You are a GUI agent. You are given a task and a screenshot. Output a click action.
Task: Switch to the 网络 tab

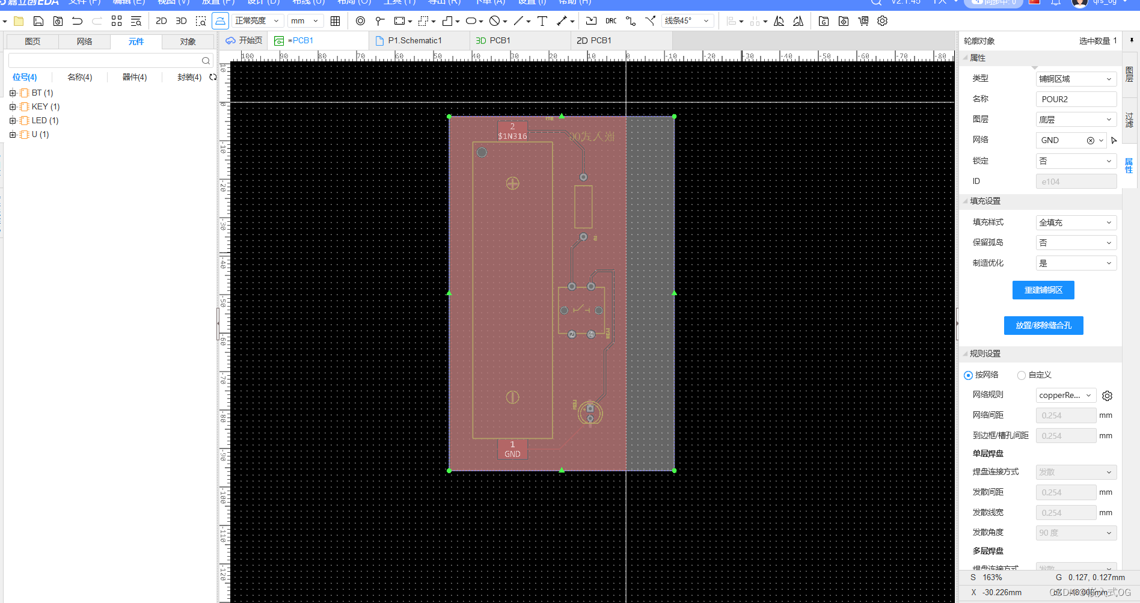(x=85, y=41)
